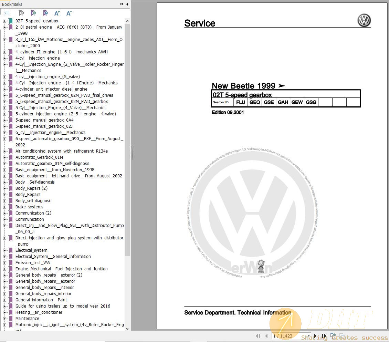The height and width of the screenshot is (342, 389).
Task: Decrease bookmark font size with A-
Action: 69,13
